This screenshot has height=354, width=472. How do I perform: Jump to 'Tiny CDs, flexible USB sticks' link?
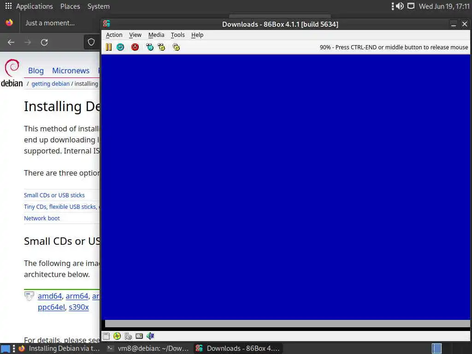tap(60, 206)
